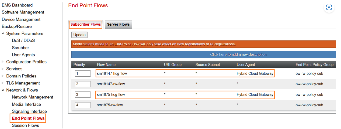
Task: Open Network Management page
Action: (33, 97)
